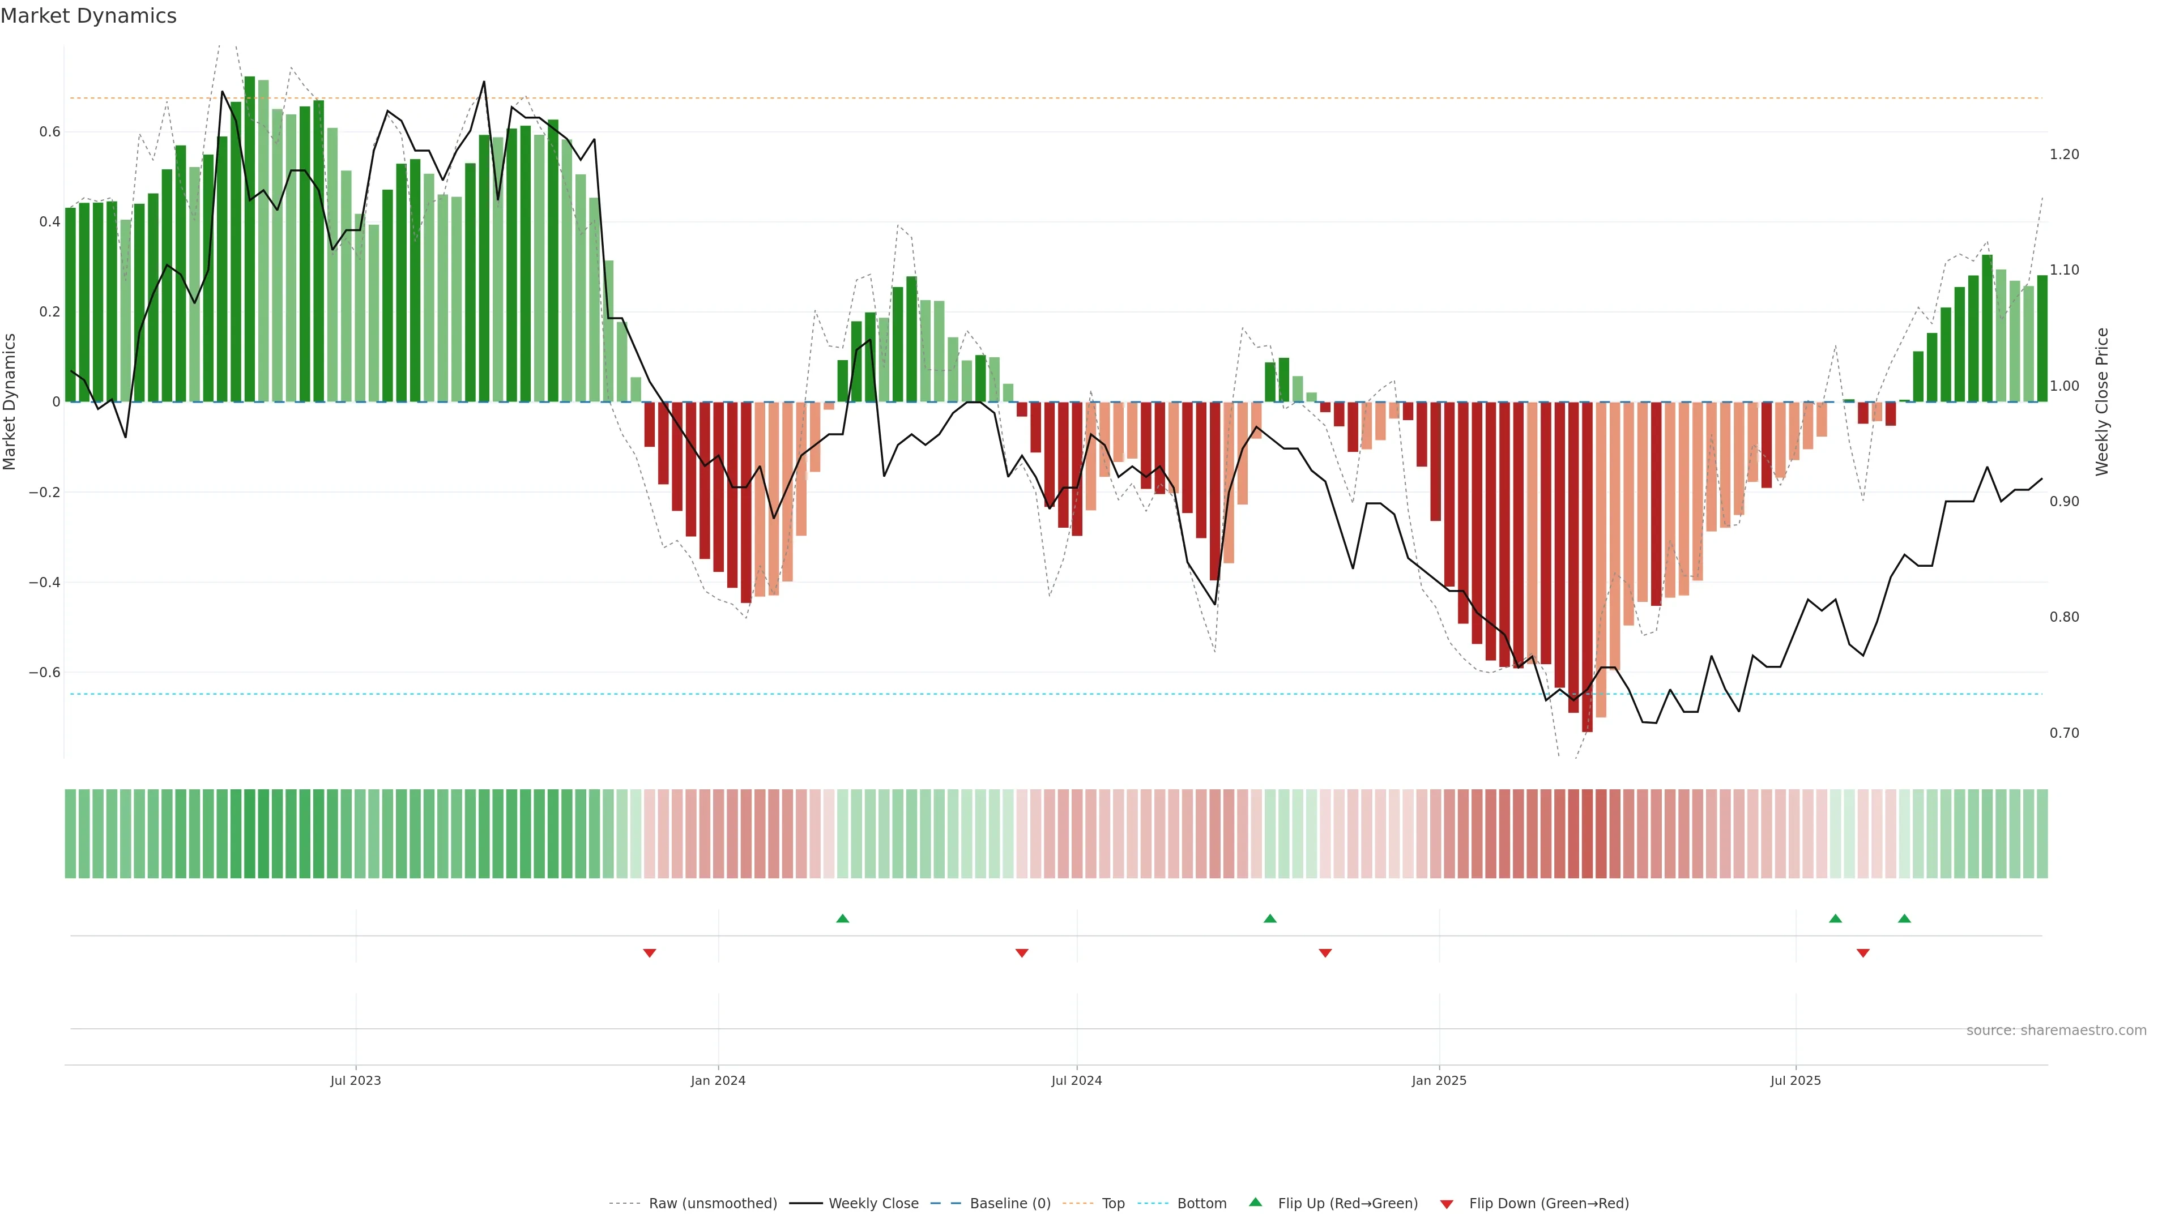This screenshot has width=2175, height=1223.
Task: Toggle the Top legend entry
Action: coord(1113,1204)
